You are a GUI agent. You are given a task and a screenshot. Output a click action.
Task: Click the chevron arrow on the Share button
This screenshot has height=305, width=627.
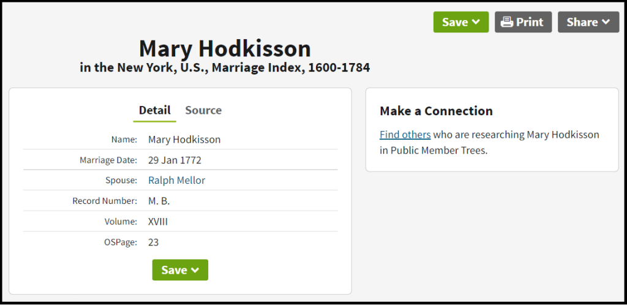[606, 22]
